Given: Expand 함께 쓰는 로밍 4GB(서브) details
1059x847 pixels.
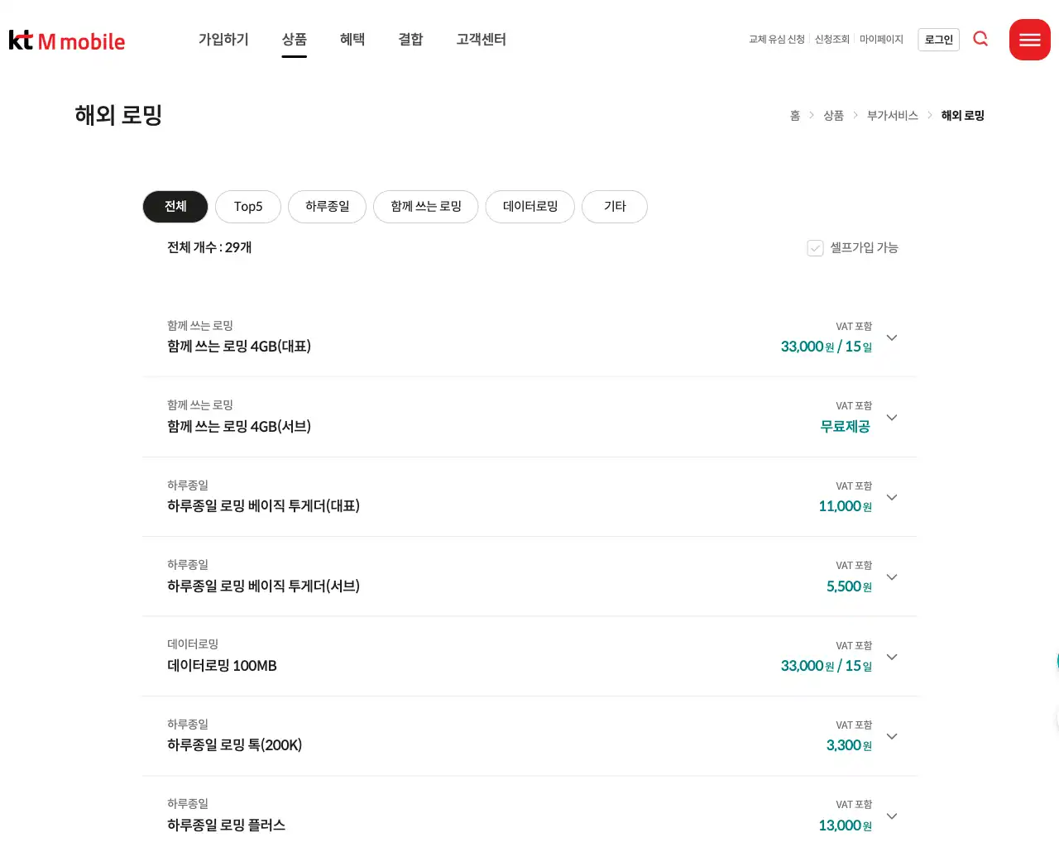Looking at the screenshot, I should pos(891,418).
